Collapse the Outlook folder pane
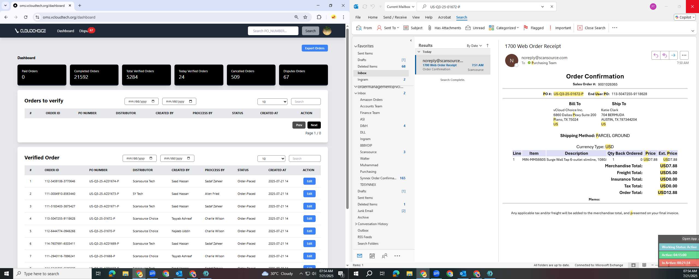 click(x=411, y=41)
